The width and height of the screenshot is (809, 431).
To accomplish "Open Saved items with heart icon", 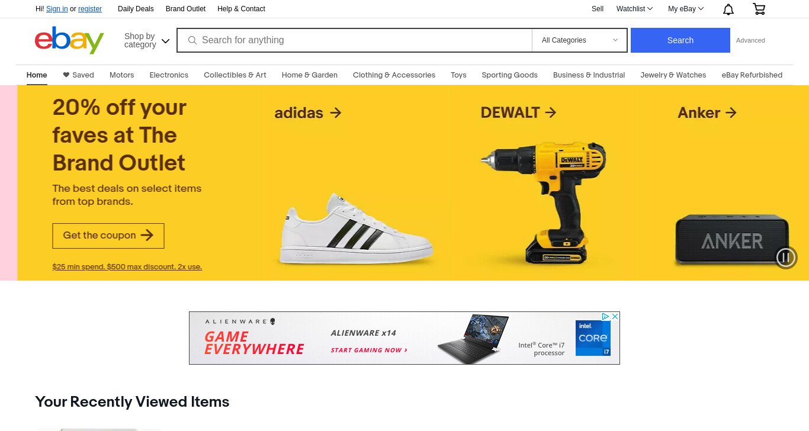I will [x=78, y=75].
